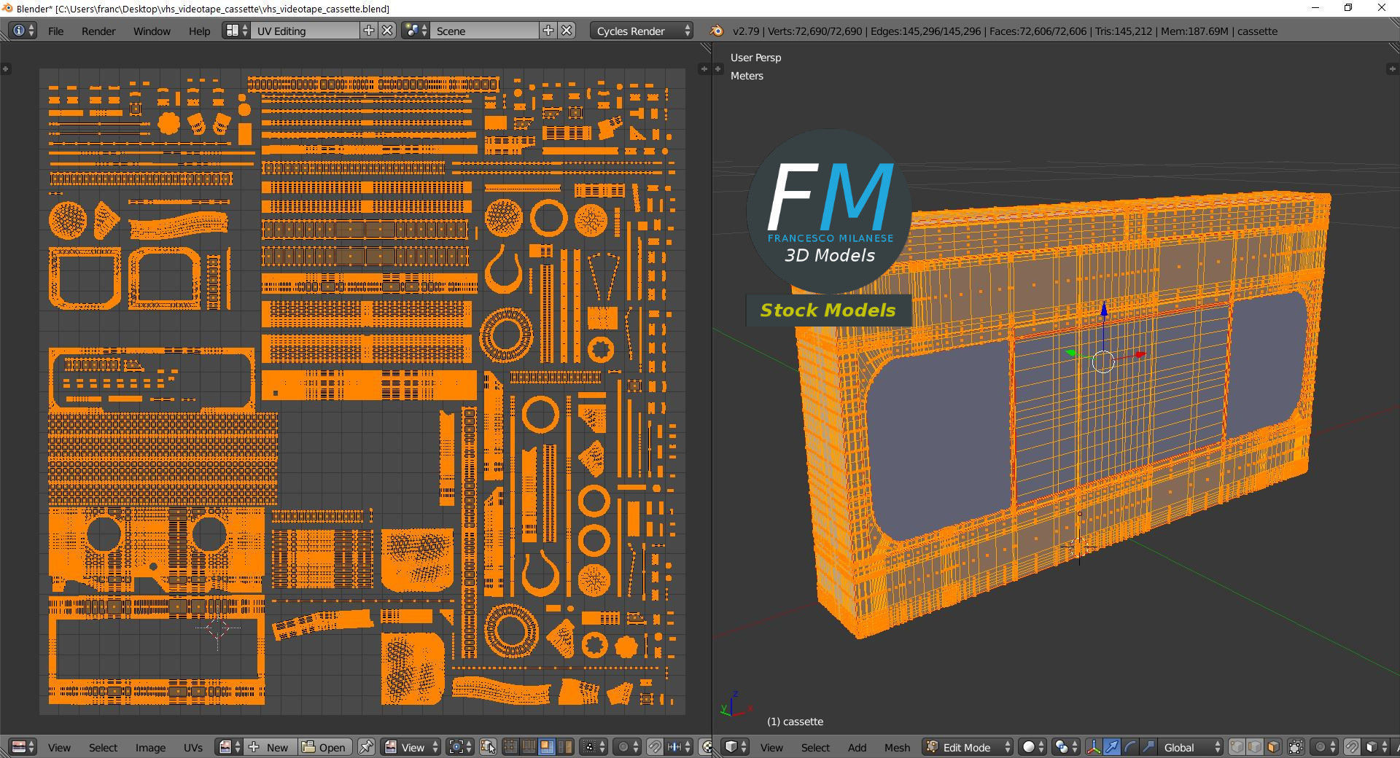
Task: Open the UVs menu
Action: [193, 748]
